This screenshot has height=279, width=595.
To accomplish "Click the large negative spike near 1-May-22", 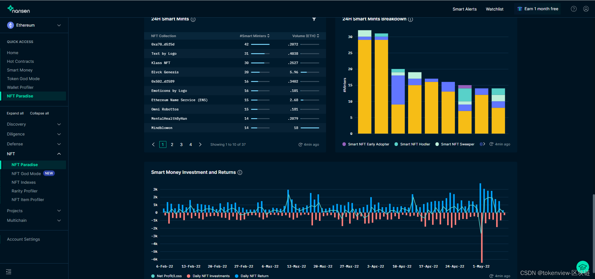I will pos(482,238).
